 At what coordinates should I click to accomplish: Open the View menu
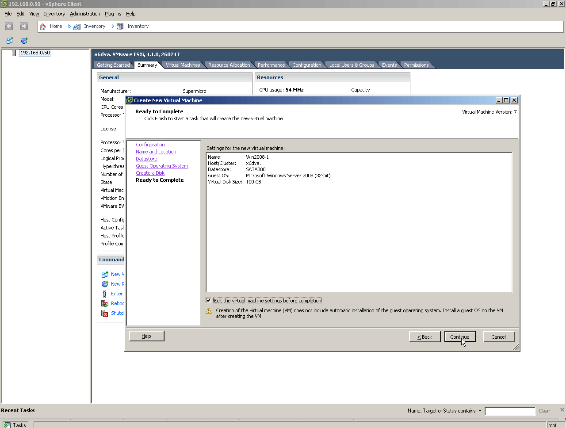(x=34, y=14)
